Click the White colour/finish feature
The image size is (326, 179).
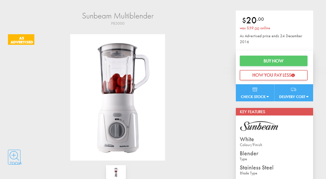[251, 142]
